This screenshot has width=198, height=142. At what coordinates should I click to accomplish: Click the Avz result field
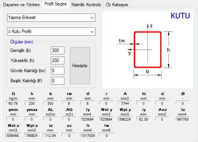[162, 119]
